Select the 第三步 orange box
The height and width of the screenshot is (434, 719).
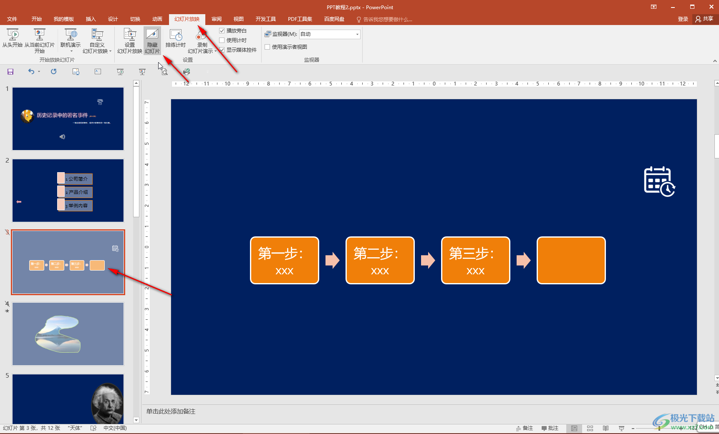click(476, 261)
